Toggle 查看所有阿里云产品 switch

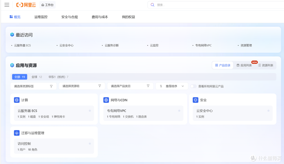[193, 86]
